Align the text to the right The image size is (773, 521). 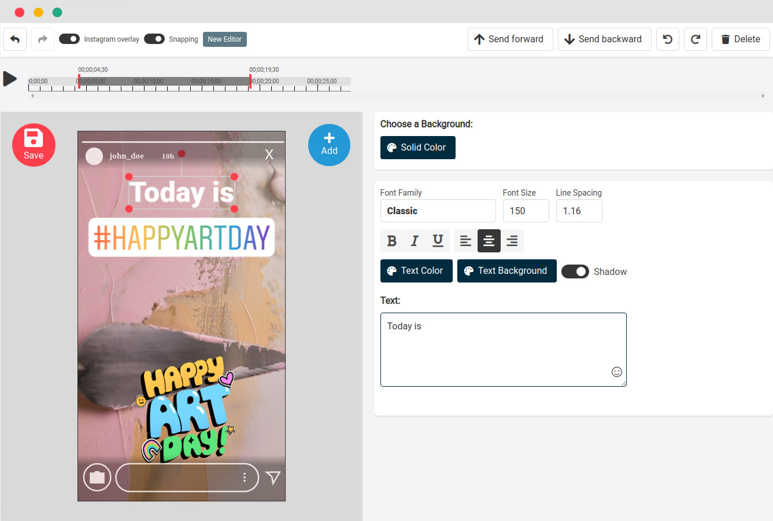pos(512,240)
